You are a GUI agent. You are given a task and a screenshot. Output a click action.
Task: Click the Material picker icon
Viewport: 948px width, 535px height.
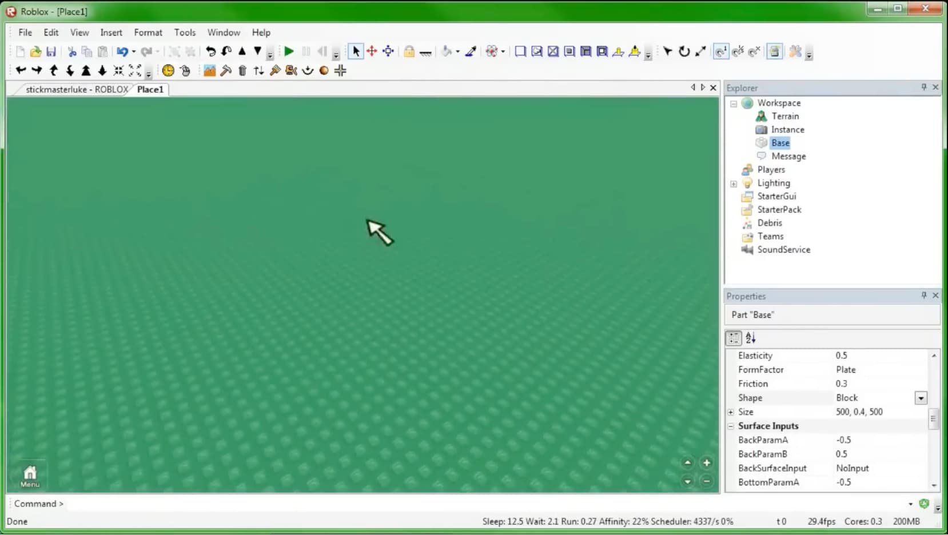471,52
